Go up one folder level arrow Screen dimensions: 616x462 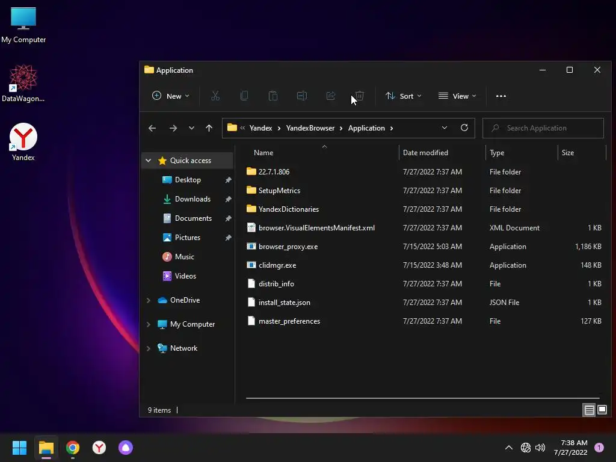tap(209, 128)
